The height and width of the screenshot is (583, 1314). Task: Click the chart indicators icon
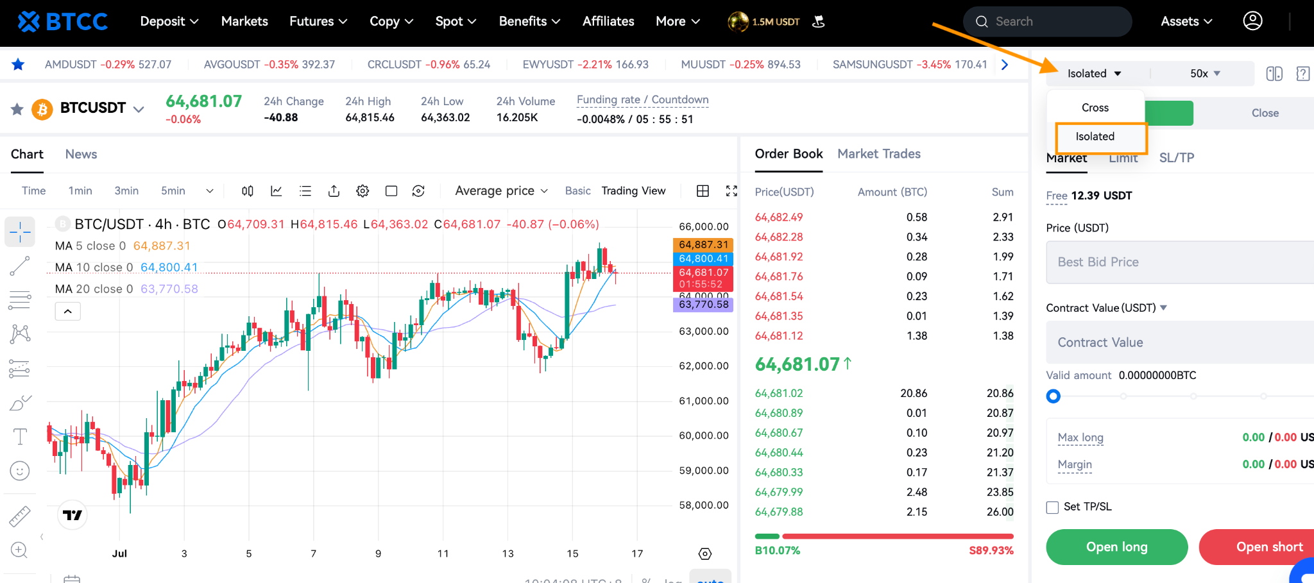tap(277, 191)
